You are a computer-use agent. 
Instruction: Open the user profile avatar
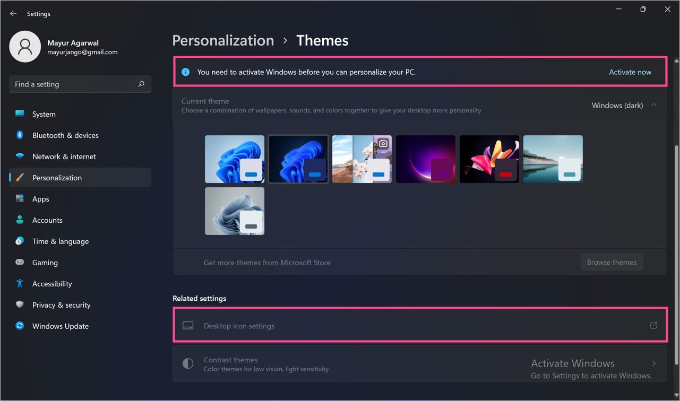point(25,47)
